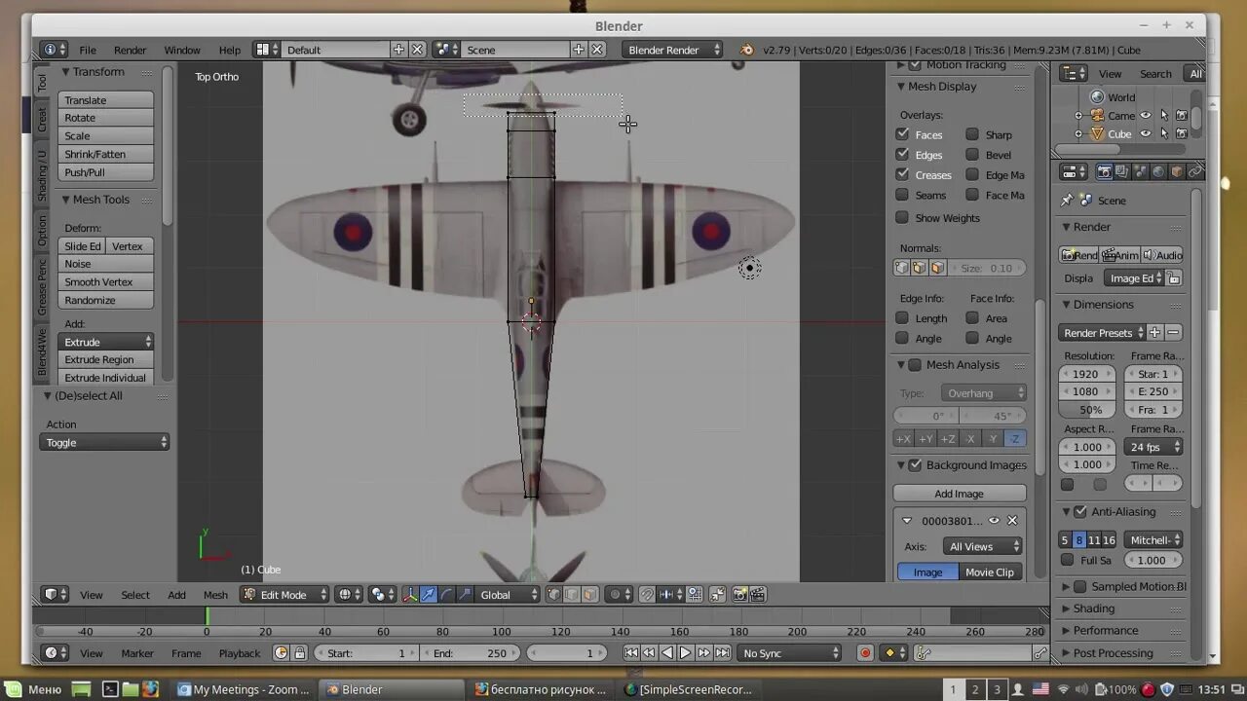Image resolution: width=1247 pixels, height=701 pixels.
Task: Open the Select menu in 3D view header
Action: point(135,595)
